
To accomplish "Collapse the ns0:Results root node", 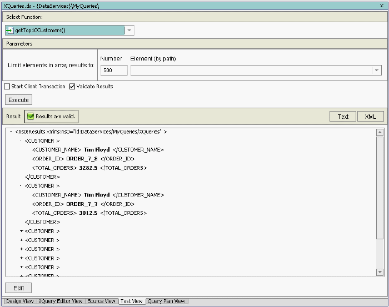I will point(11,132).
